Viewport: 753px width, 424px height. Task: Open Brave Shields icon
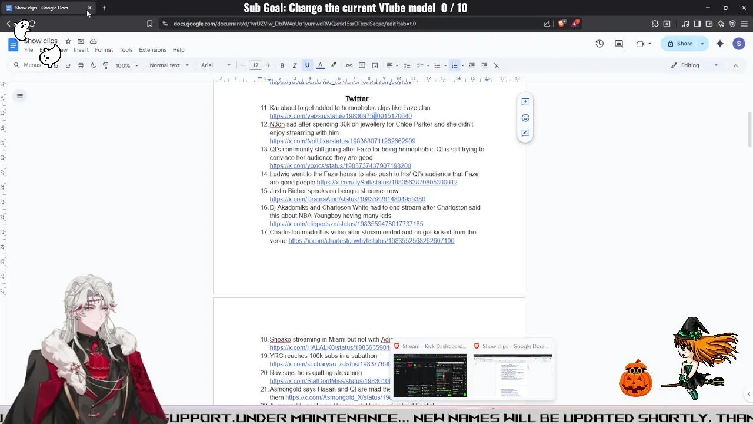561,24
